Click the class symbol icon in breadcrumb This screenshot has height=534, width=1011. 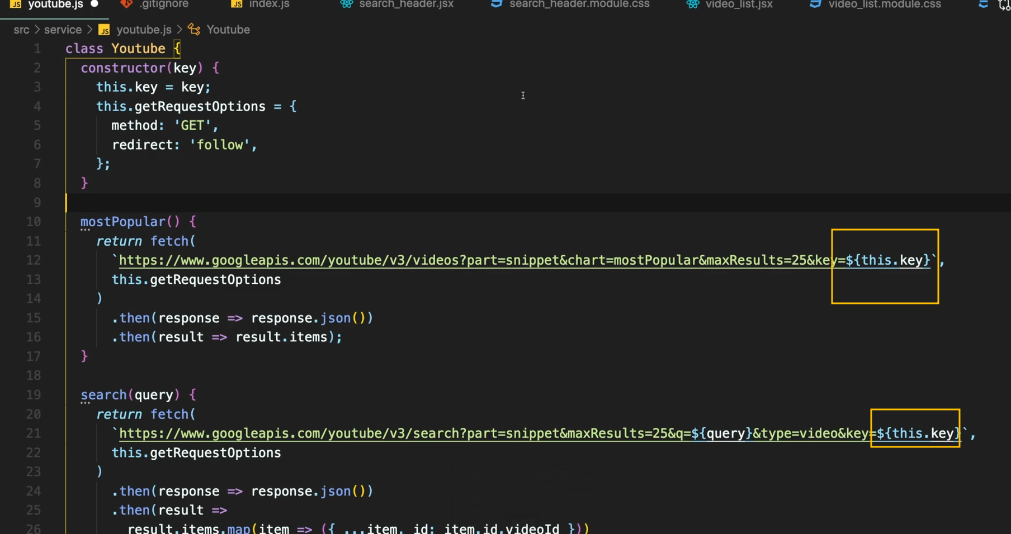tap(194, 29)
